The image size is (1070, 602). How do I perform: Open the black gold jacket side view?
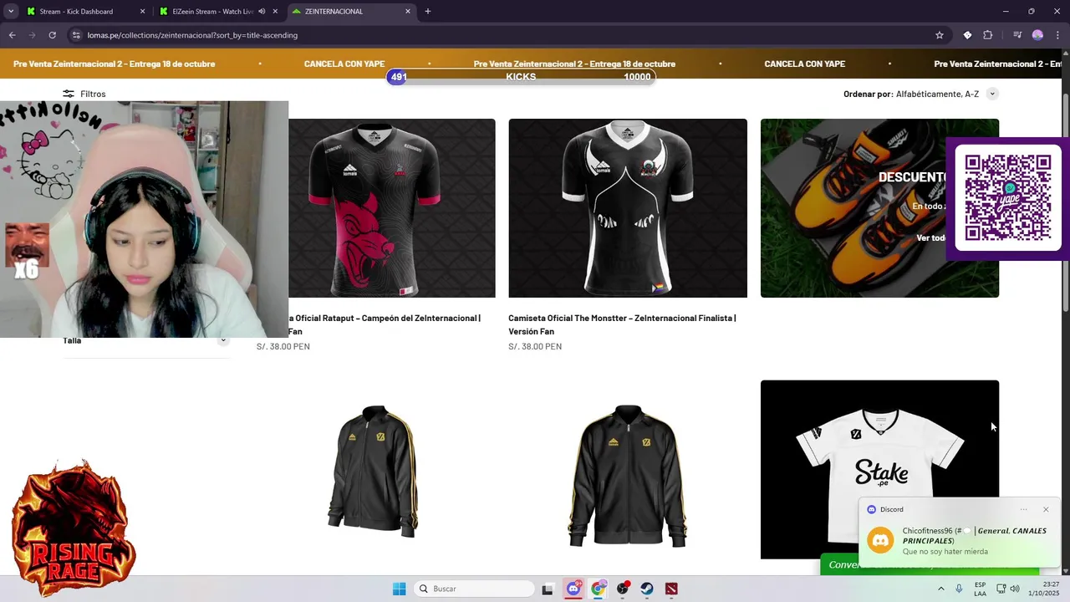pos(374,471)
